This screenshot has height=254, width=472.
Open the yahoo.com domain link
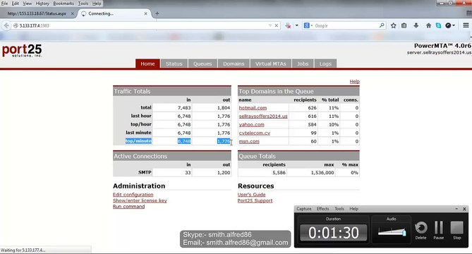click(251, 125)
